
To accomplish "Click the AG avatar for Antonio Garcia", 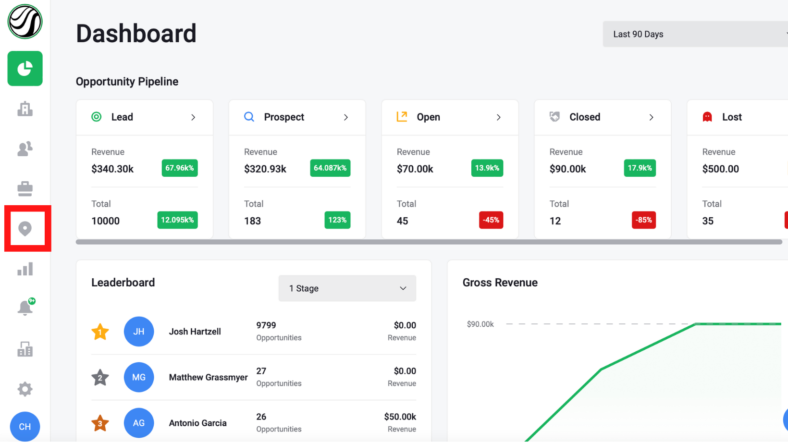I will pos(139,423).
